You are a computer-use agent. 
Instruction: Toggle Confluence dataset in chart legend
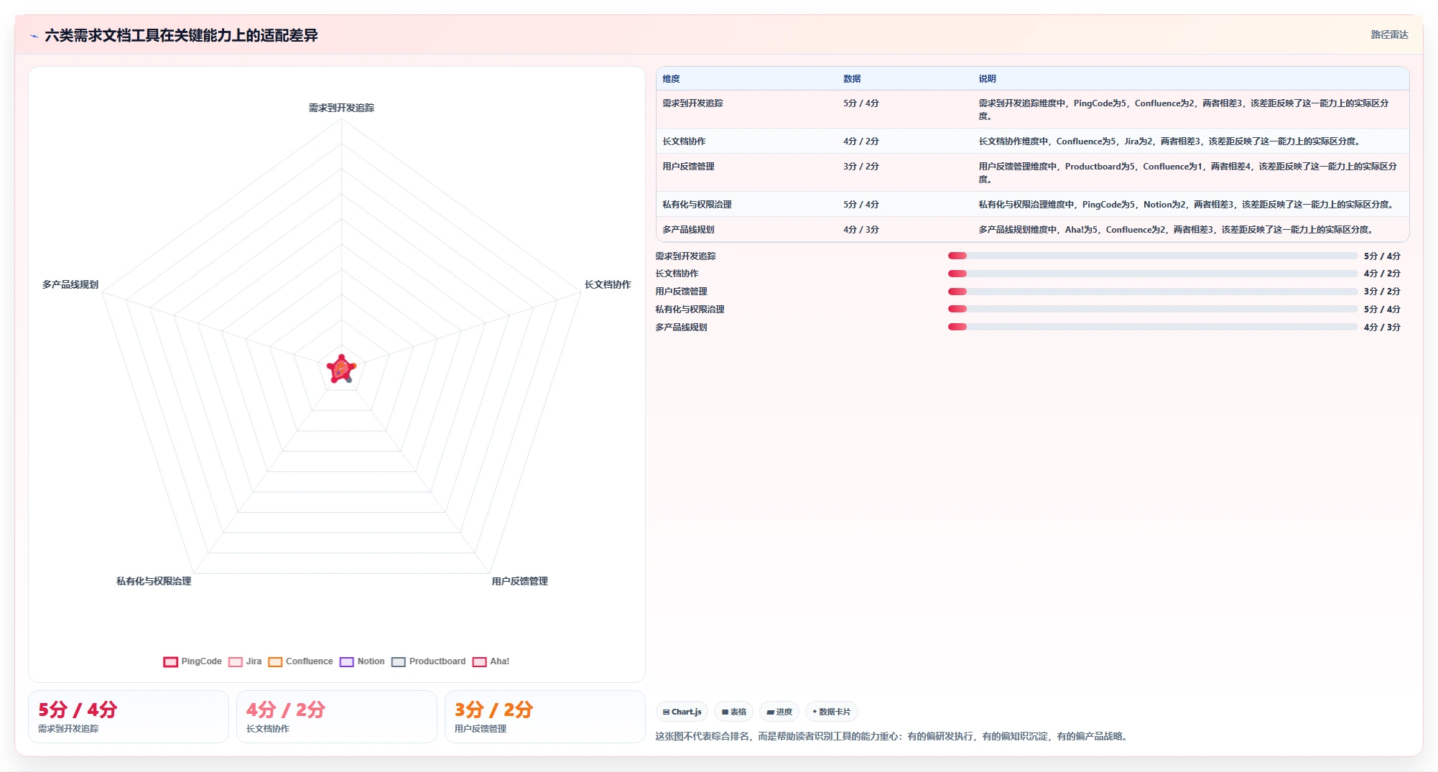click(300, 661)
